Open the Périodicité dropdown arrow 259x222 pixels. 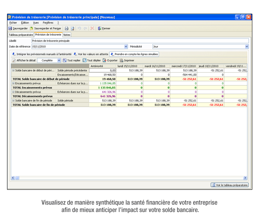click(x=246, y=47)
